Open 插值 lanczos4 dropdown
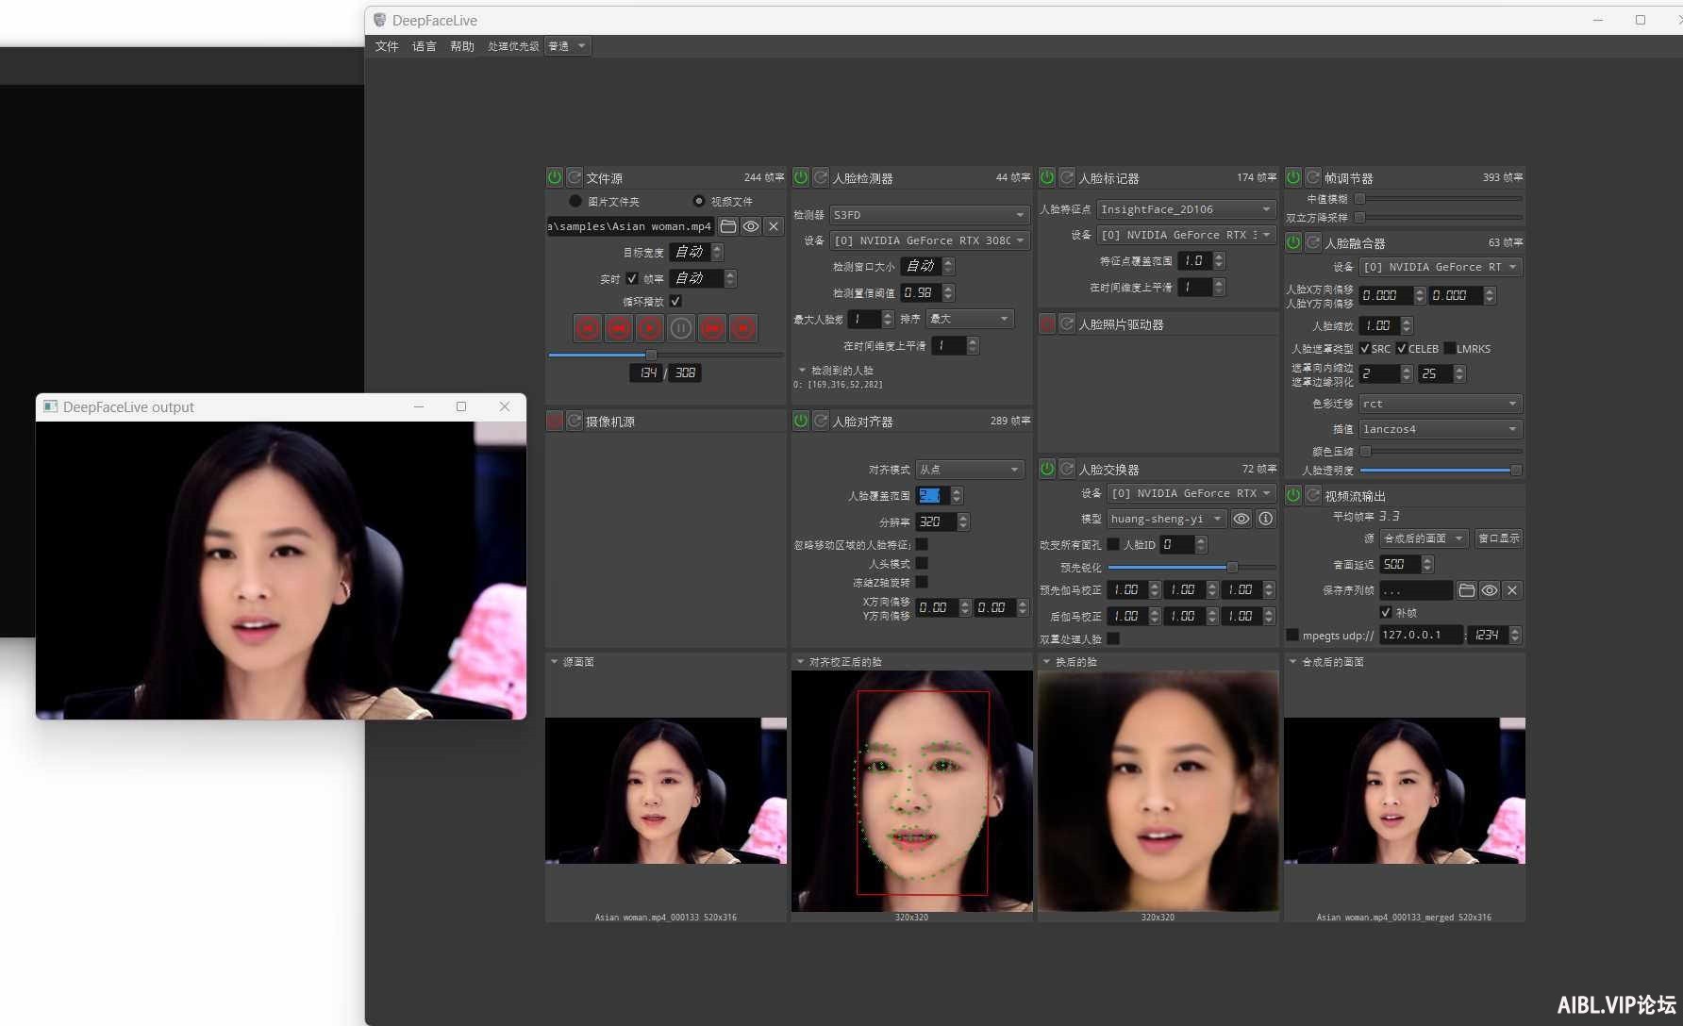This screenshot has height=1026, width=1683. 1441,429
